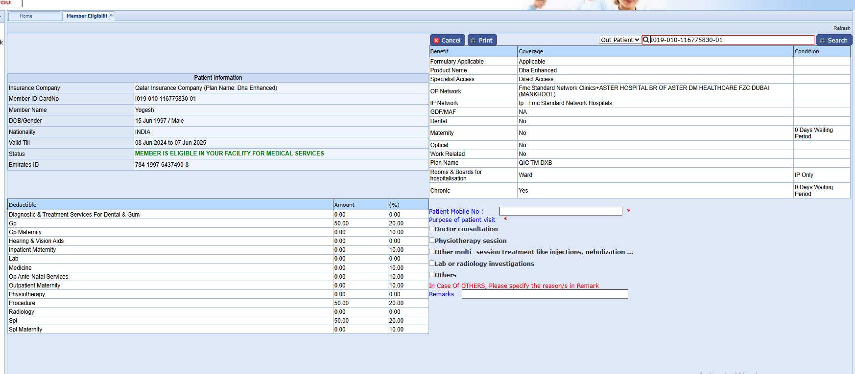Viewport: 855px width, 374px height.
Task: Close the Member Eligibility tab
Action: pyautogui.click(x=111, y=16)
